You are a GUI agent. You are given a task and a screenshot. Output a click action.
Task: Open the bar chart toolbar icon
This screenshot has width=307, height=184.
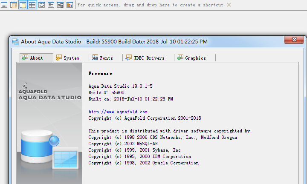click(x=70, y=5)
